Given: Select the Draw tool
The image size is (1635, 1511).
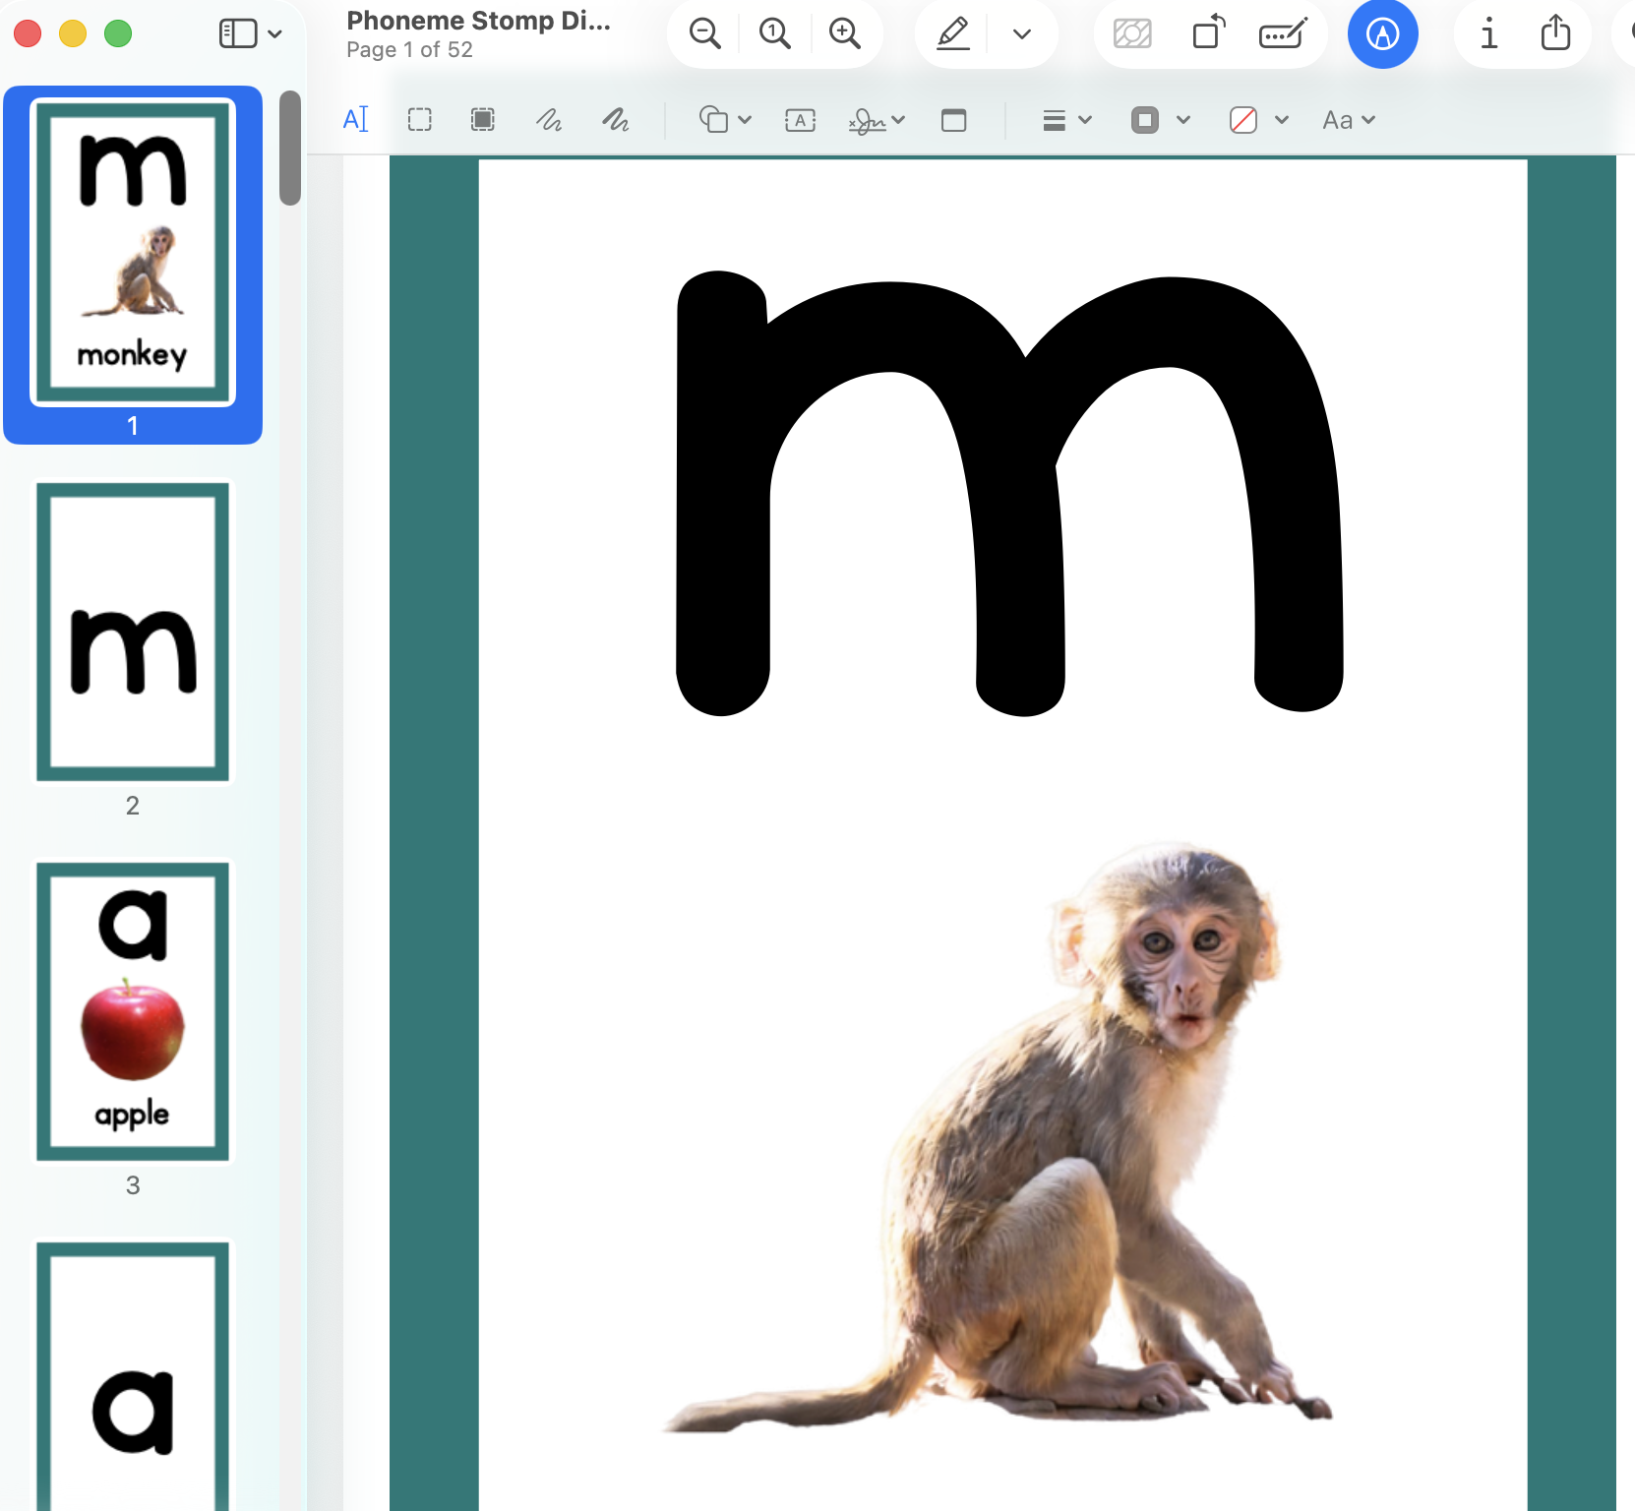Looking at the screenshot, I should [x=616, y=120].
